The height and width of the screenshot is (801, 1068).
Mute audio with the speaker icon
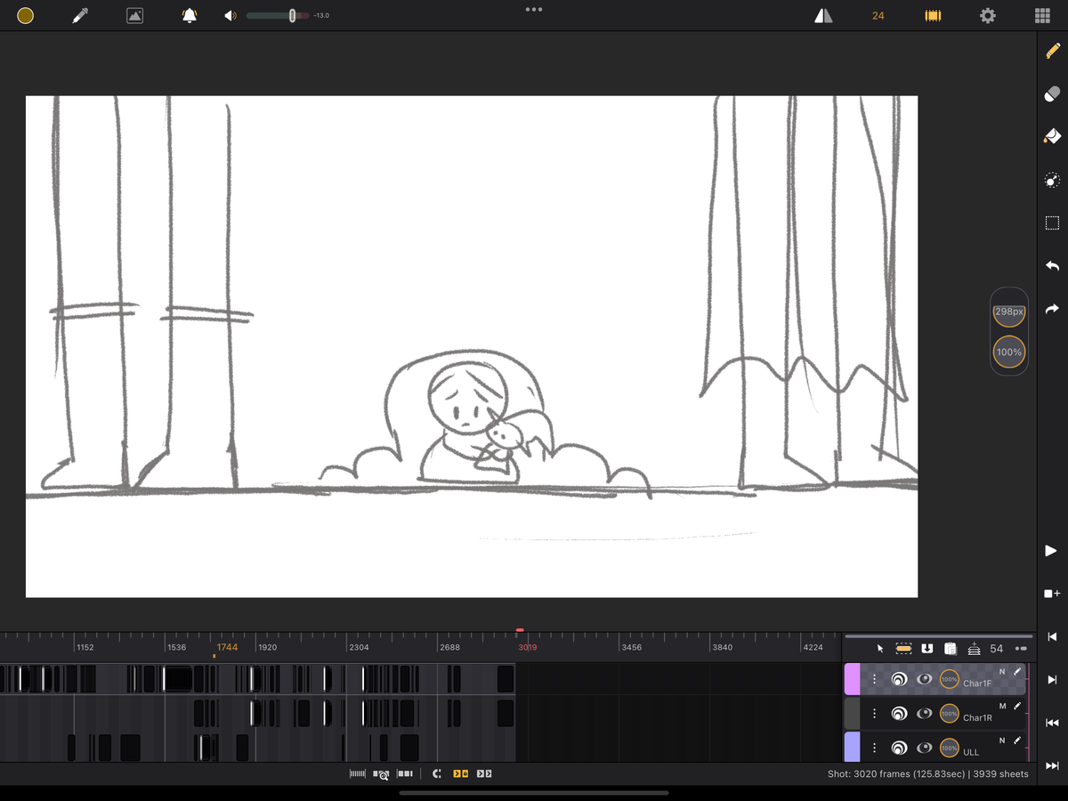(x=231, y=15)
